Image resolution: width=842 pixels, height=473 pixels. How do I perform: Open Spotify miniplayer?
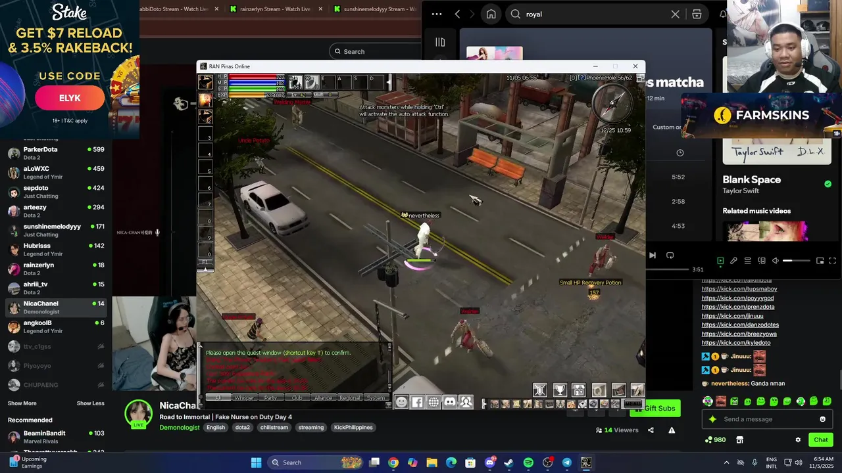click(x=820, y=261)
